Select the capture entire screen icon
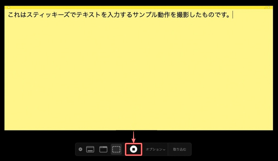 [90, 149]
